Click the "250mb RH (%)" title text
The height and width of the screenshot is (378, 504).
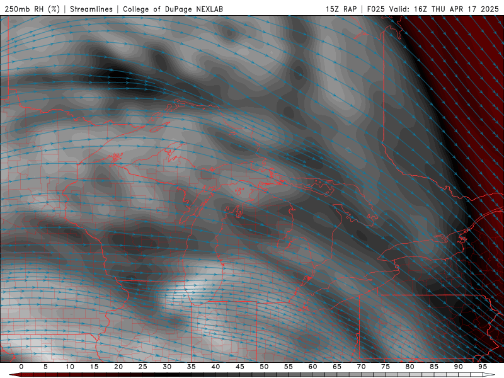[x=32, y=9]
